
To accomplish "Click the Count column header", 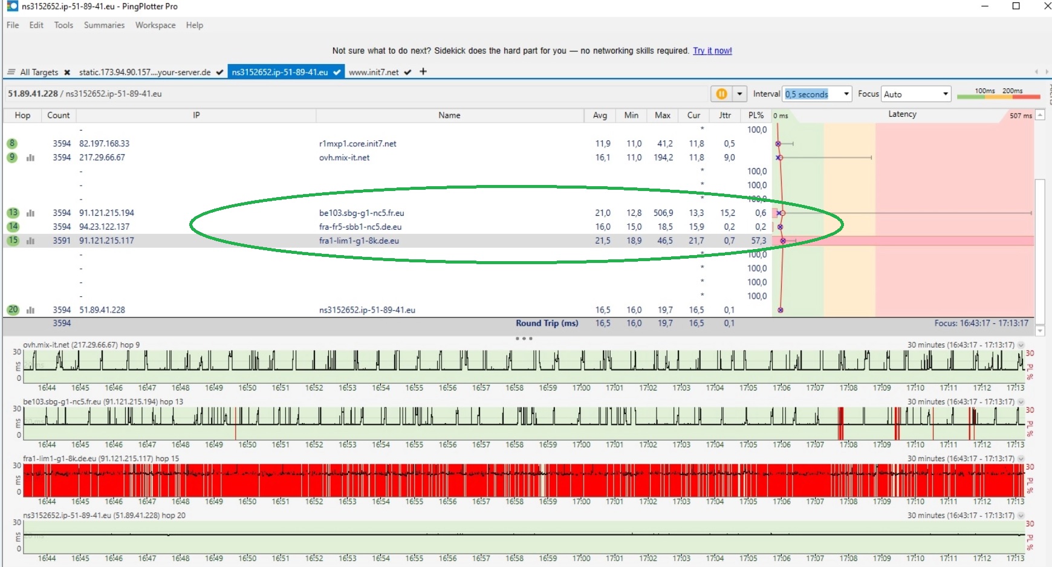I will [x=59, y=115].
